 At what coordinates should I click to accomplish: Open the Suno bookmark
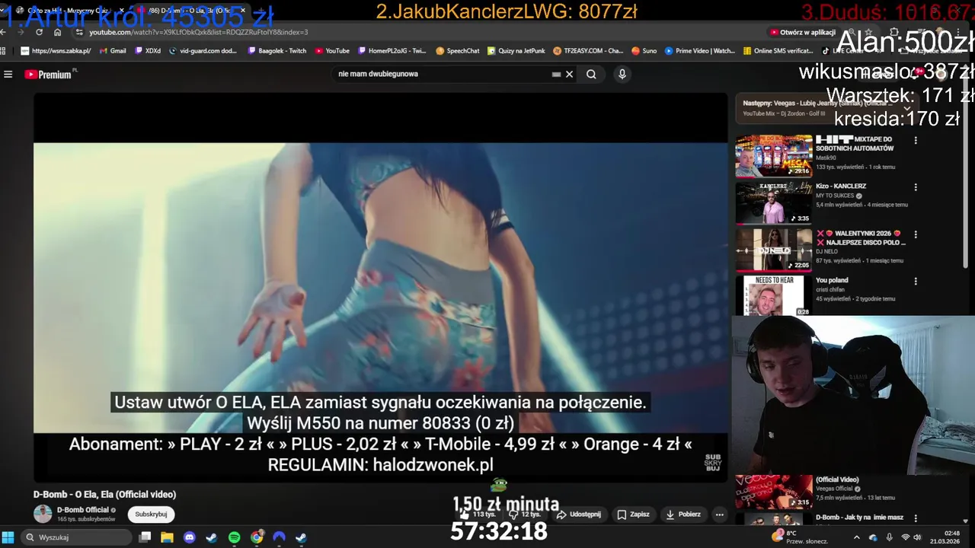644,51
